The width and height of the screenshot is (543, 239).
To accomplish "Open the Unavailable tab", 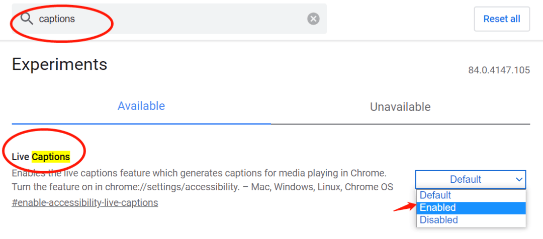I will click(x=400, y=107).
